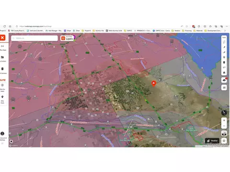
Task: Open the OAPOC bookmarks folder
Action: [128, 31]
